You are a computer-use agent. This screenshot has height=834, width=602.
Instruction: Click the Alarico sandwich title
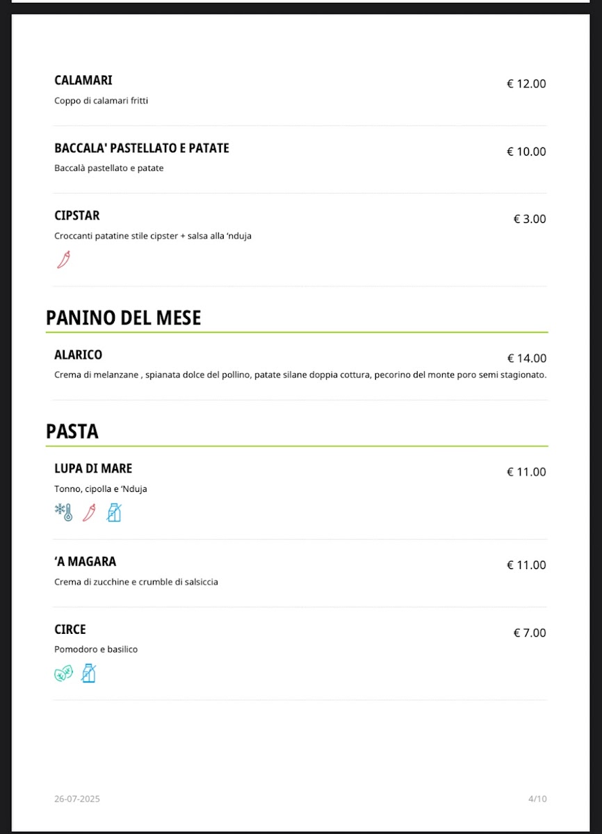click(79, 354)
